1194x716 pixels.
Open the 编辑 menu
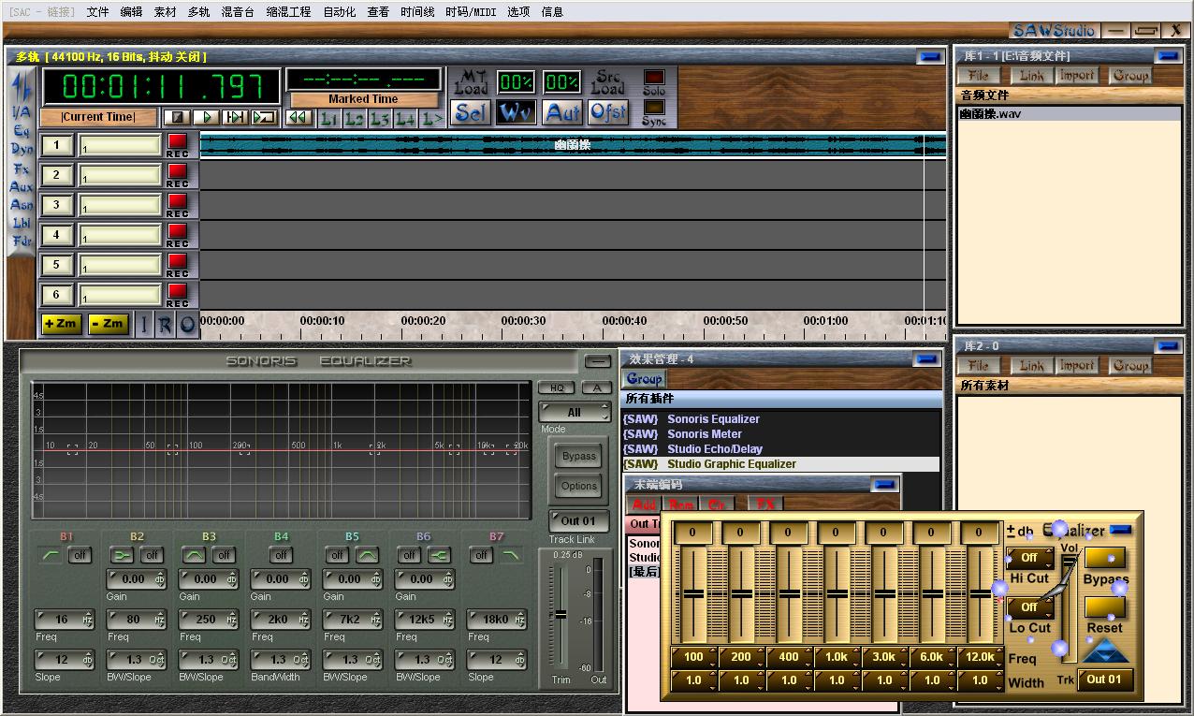pyautogui.click(x=131, y=12)
